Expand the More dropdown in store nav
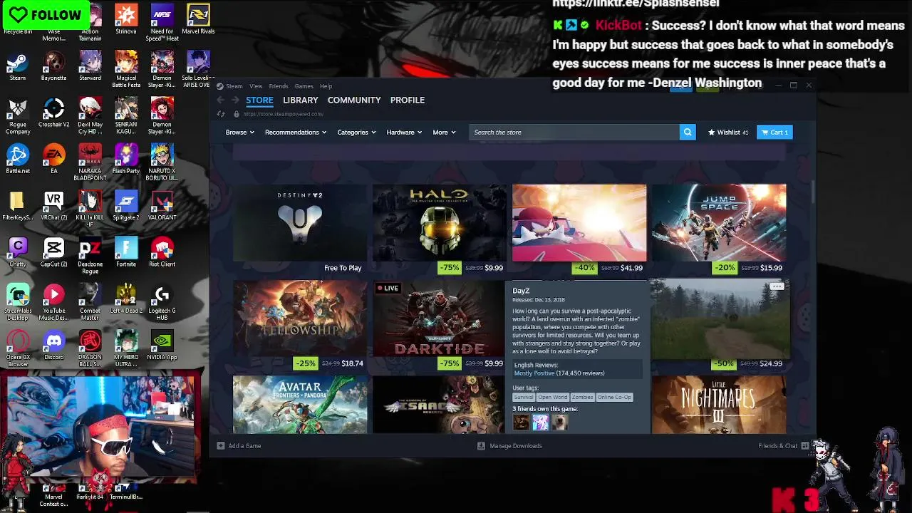This screenshot has width=912, height=513. [444, 132]
